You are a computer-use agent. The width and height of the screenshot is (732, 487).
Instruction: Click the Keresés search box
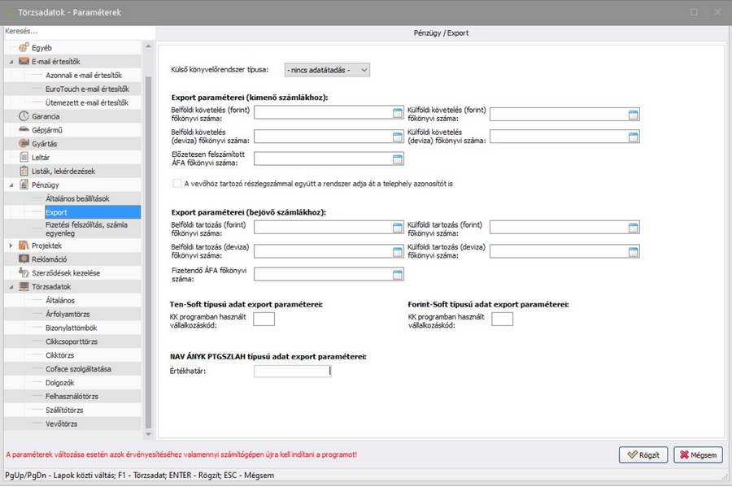click(73, 31)
